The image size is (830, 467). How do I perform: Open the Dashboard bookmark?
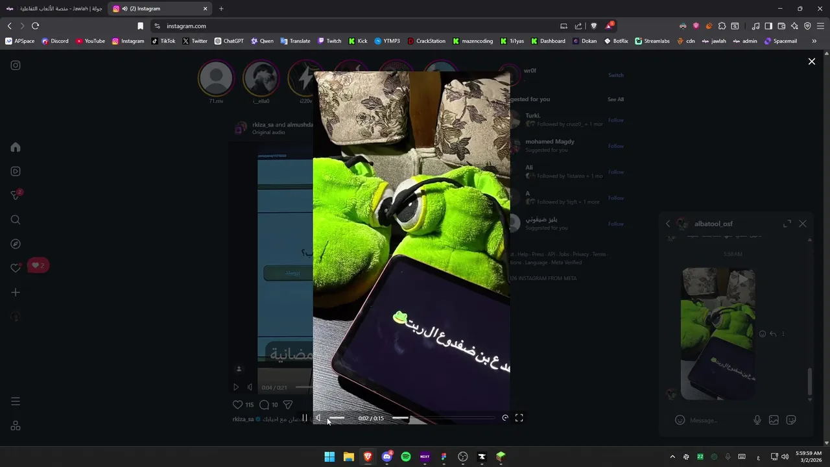point(548,41)
